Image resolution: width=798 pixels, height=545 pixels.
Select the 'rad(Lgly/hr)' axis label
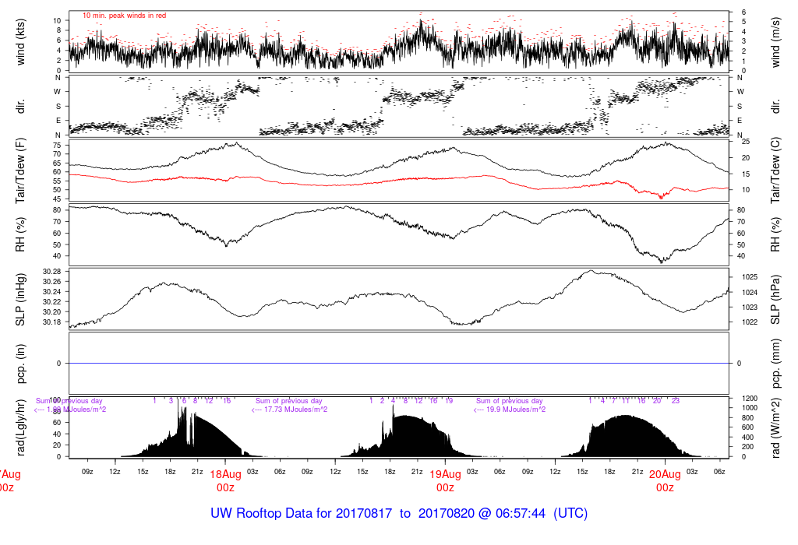tap(19, 427)
